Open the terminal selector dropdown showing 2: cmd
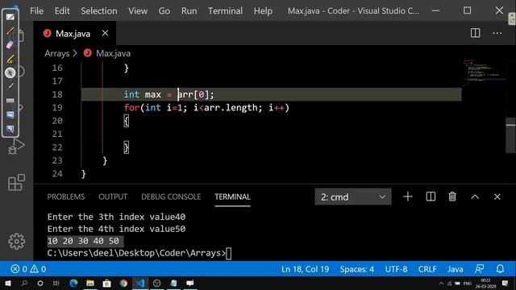The image size is (516, 290). (x=353, y=197)
